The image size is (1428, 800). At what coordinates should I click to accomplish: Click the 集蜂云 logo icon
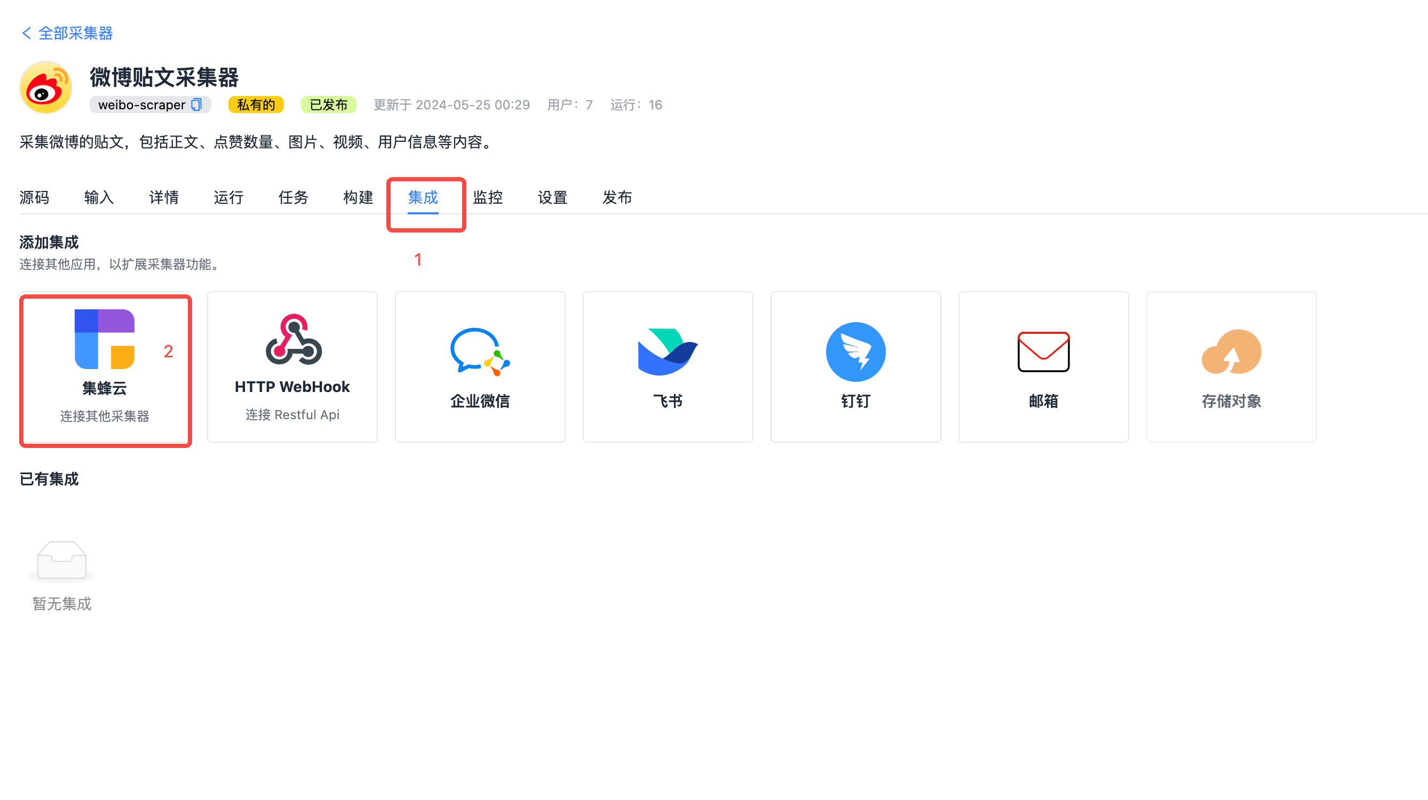105,339
